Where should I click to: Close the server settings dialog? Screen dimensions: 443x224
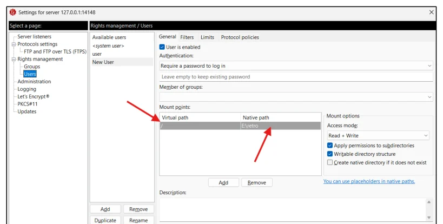(431, 12)
